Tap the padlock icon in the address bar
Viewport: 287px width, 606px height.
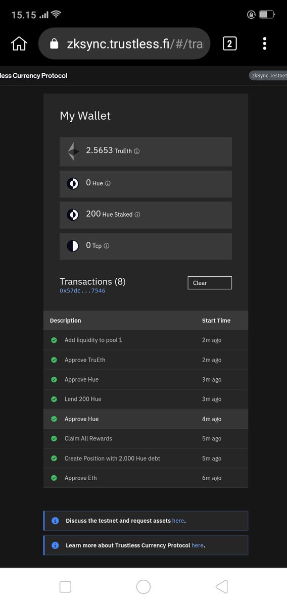click(x=55, y=44)
